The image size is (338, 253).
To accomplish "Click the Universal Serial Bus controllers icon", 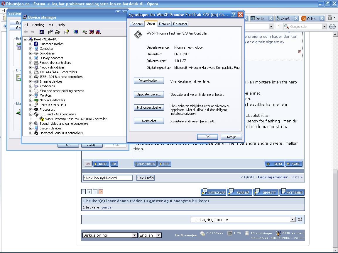I will pyautogui.click(x=36, y=133).
